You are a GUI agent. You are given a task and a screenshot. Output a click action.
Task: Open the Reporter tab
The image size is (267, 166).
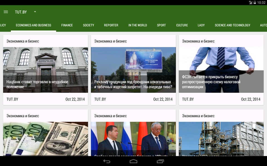(x=111, y=25)
